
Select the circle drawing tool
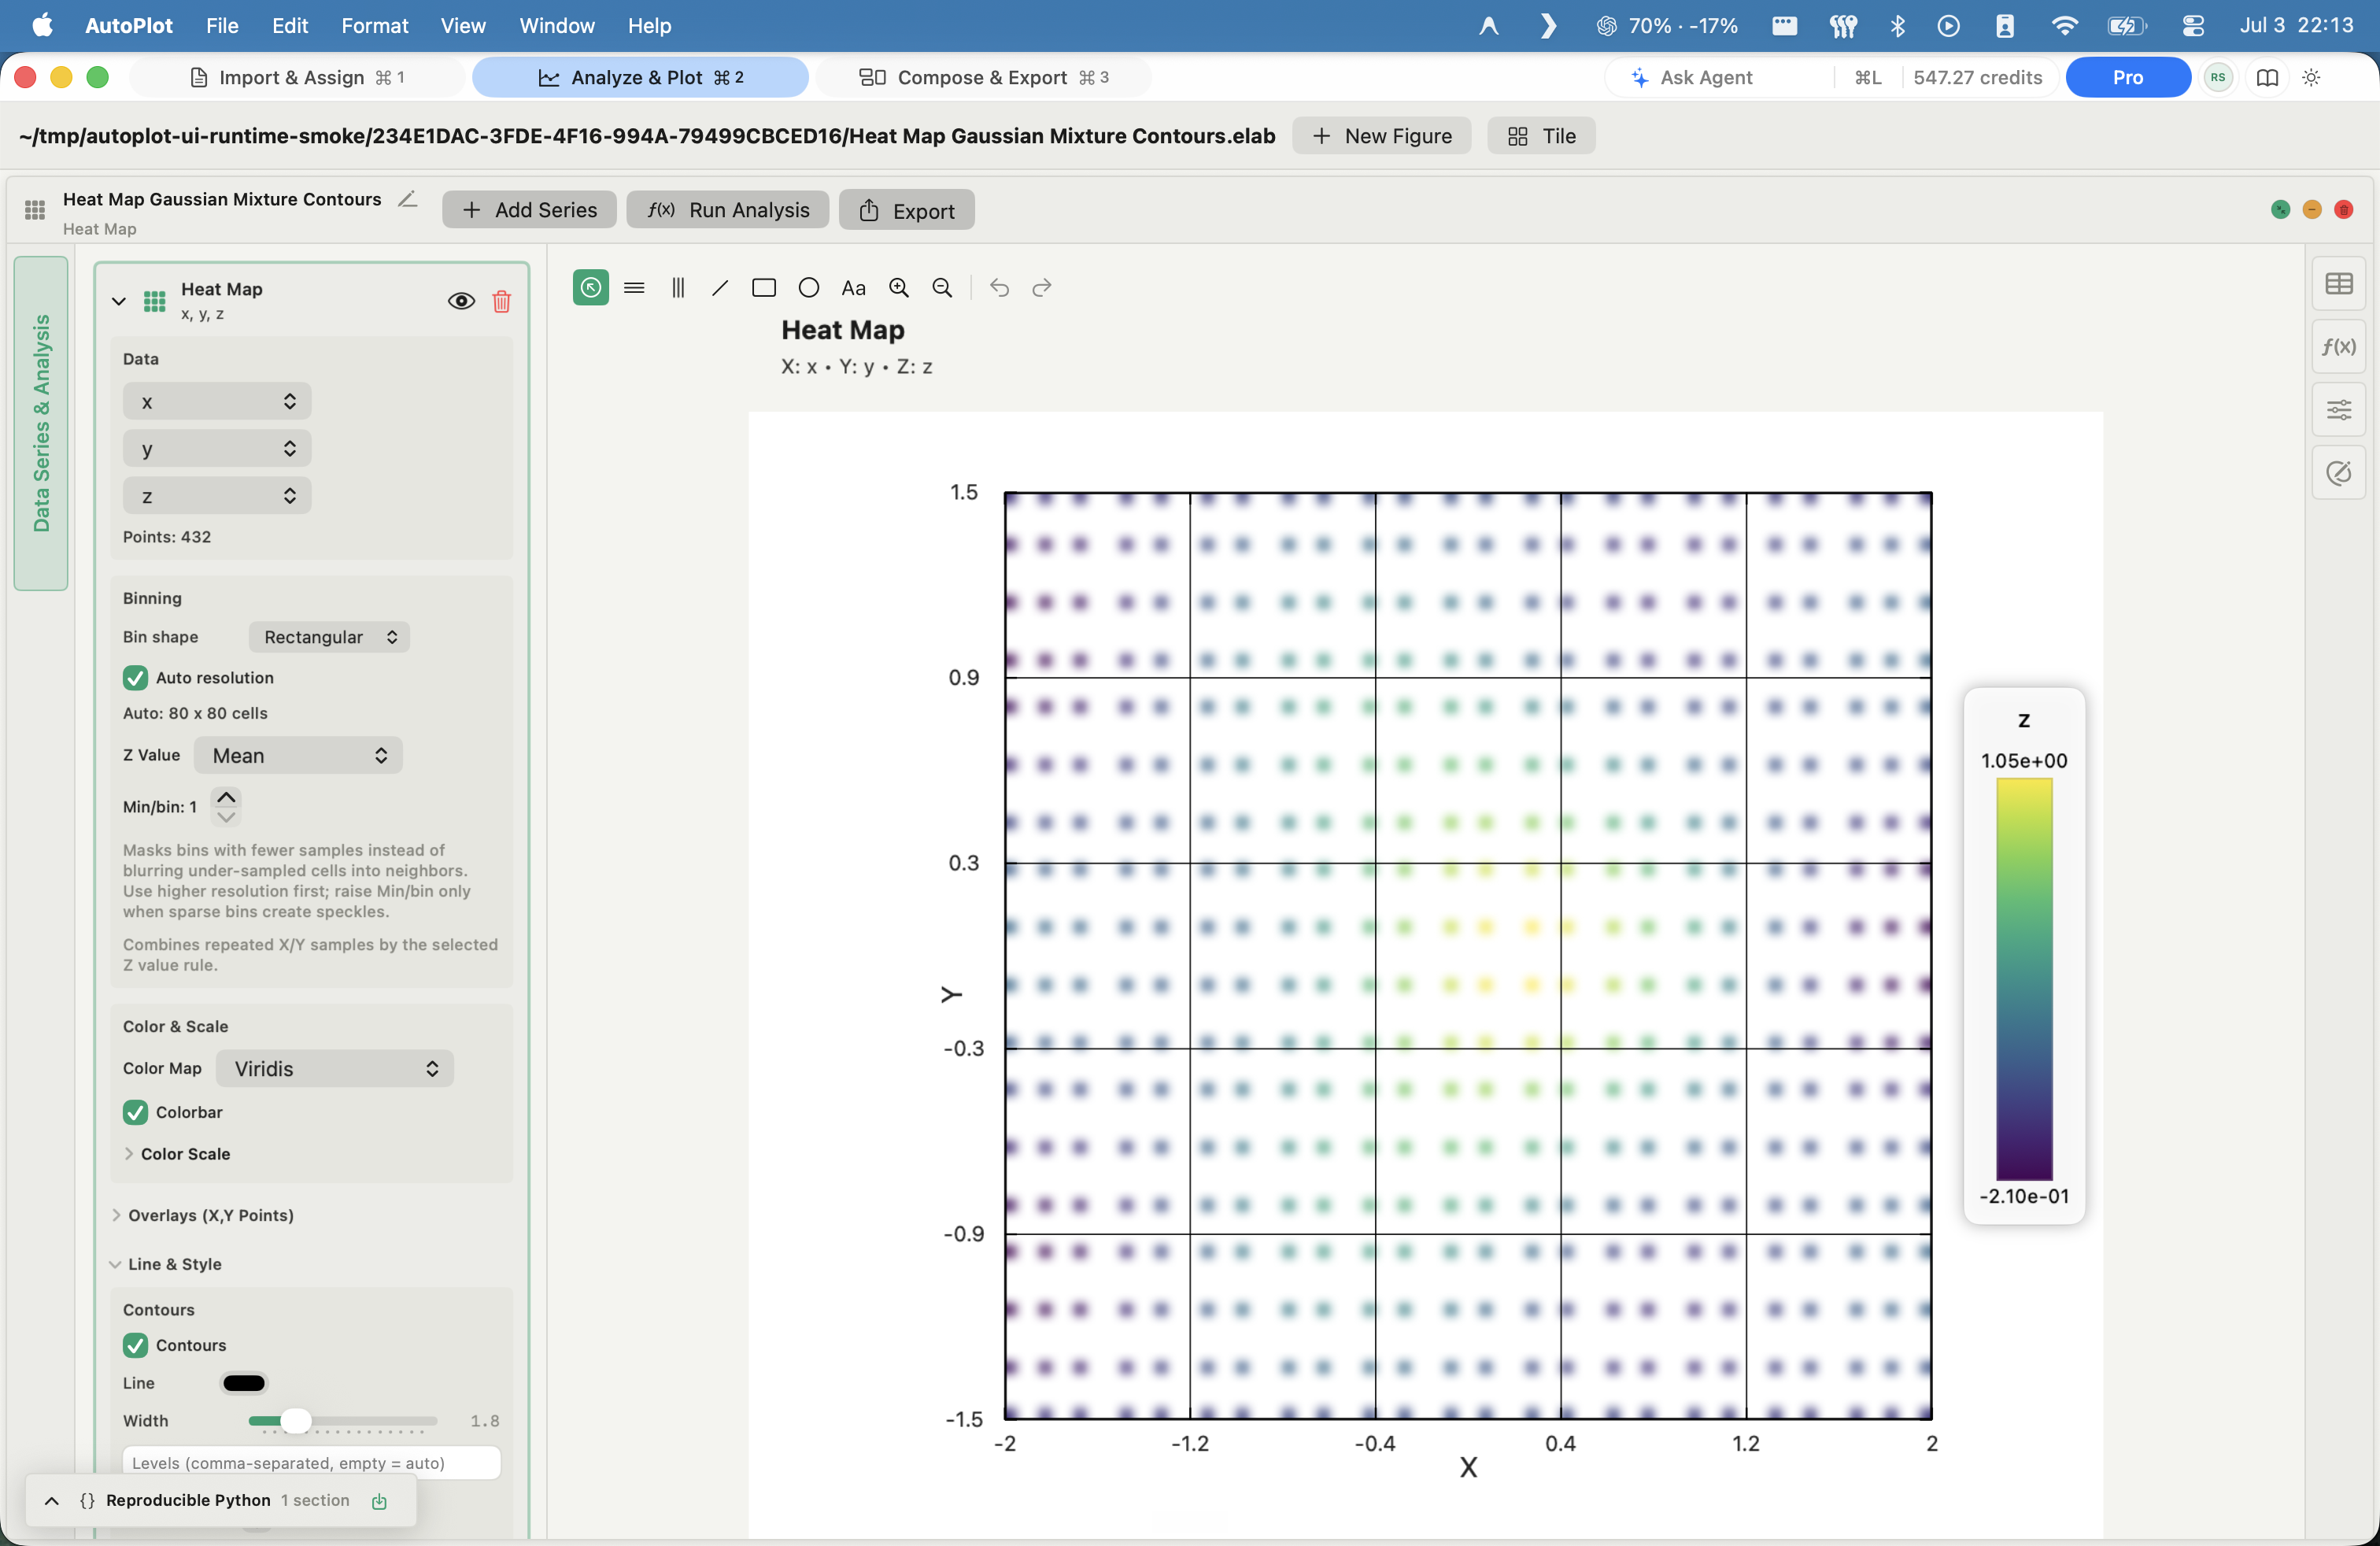(x=809, y=288)
